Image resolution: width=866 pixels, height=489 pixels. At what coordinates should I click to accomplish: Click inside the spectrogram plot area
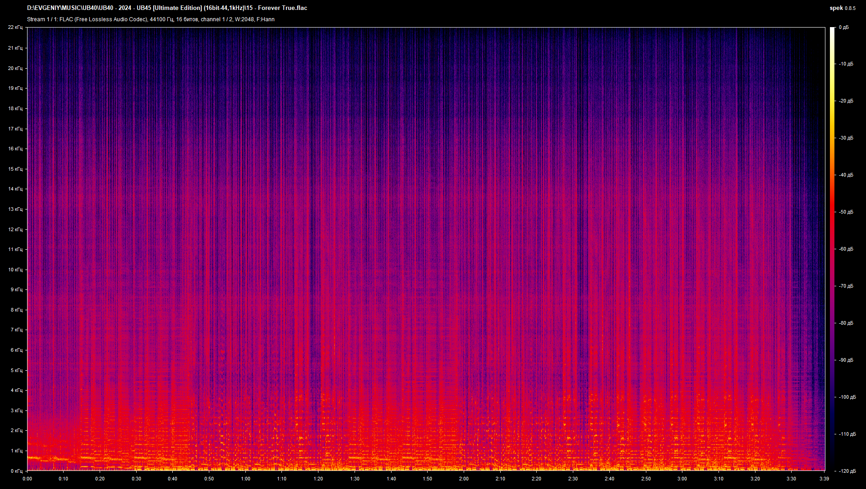[426, 249]
